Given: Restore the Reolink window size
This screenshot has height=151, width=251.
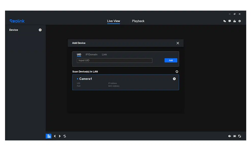Looking at the screenshot, I should [x=234, y=14].
